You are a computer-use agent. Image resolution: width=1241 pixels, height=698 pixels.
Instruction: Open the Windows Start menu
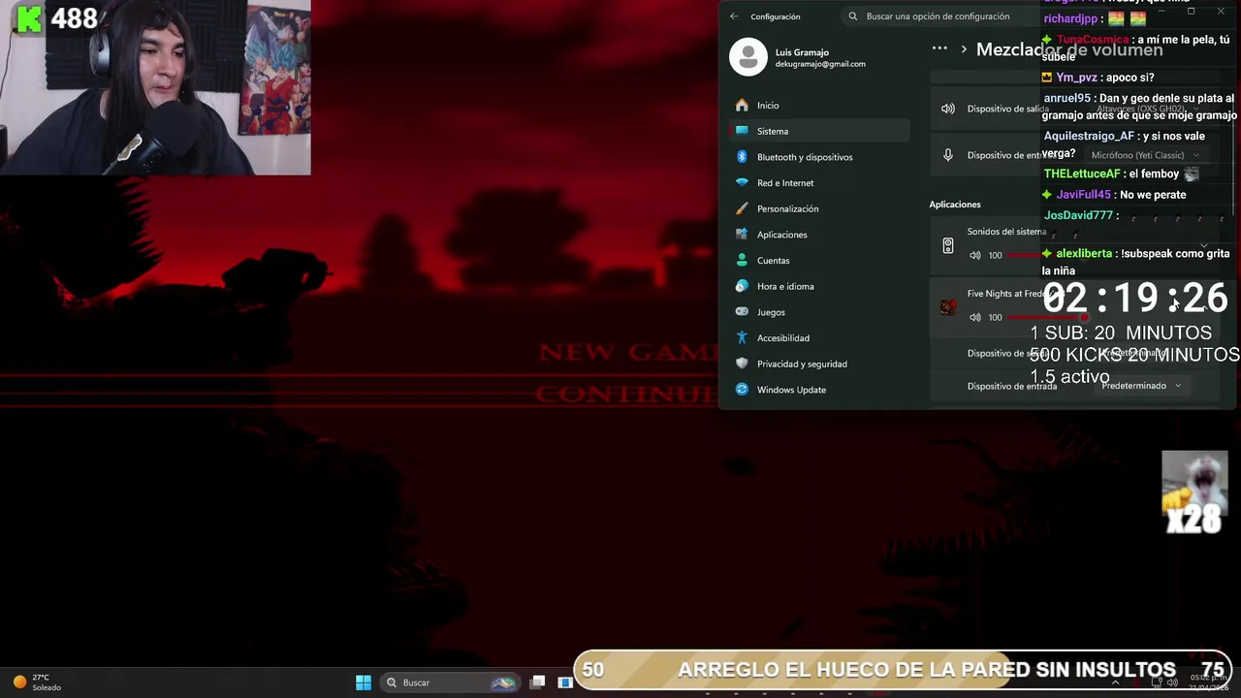pos(364,682)
